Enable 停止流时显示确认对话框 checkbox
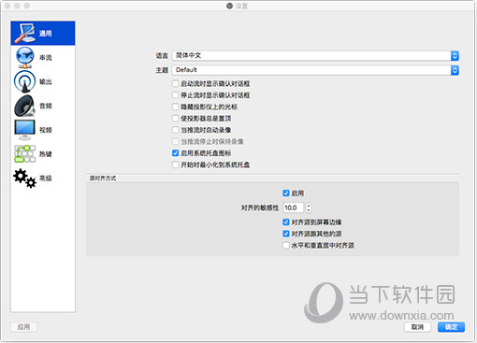This screenshot has width=477, height=343. click(x=176, y=95)
